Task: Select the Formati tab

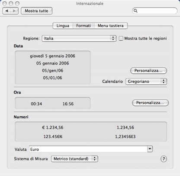Action: pyautogui.click(x=84, y=26)
